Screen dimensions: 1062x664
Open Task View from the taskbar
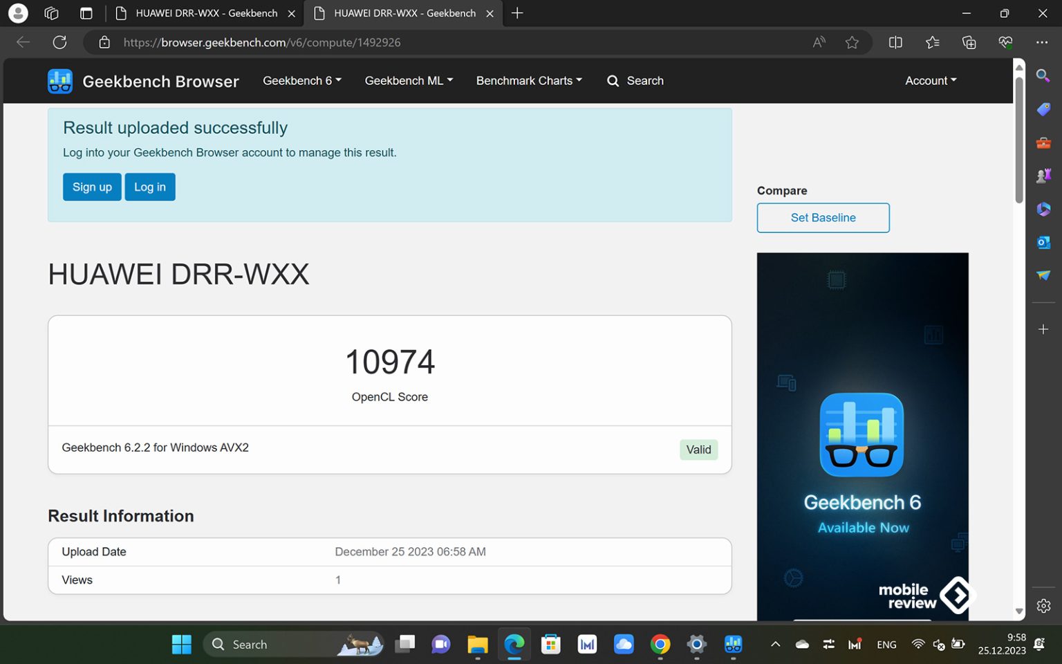404,645
